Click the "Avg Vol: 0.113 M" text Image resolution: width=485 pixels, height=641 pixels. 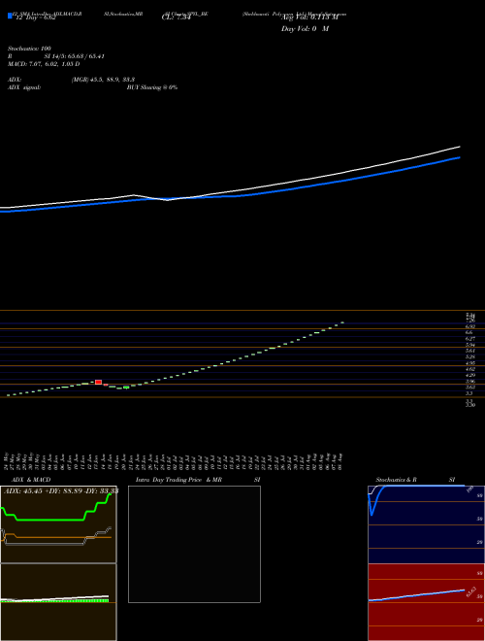click(310, 18)
